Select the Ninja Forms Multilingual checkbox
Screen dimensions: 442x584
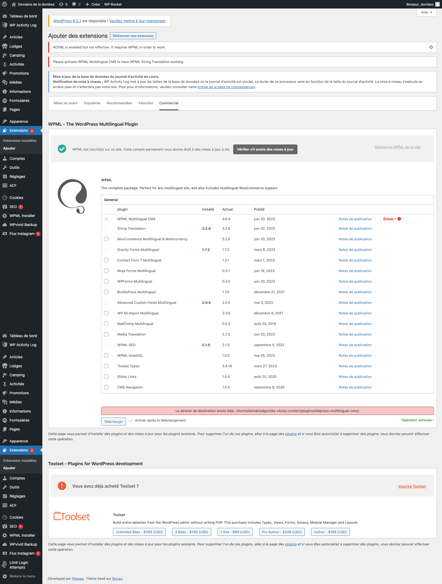click(106, 271)
